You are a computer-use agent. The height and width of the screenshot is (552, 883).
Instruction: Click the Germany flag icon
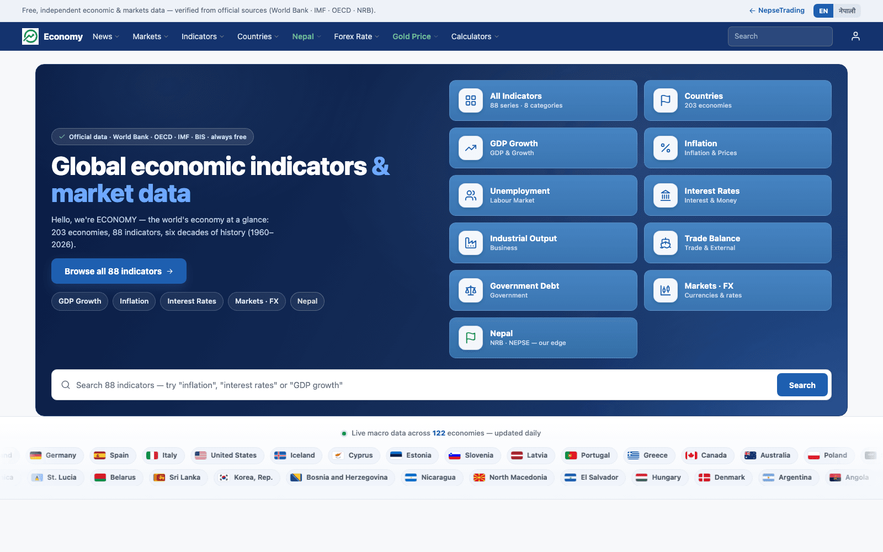36,455
